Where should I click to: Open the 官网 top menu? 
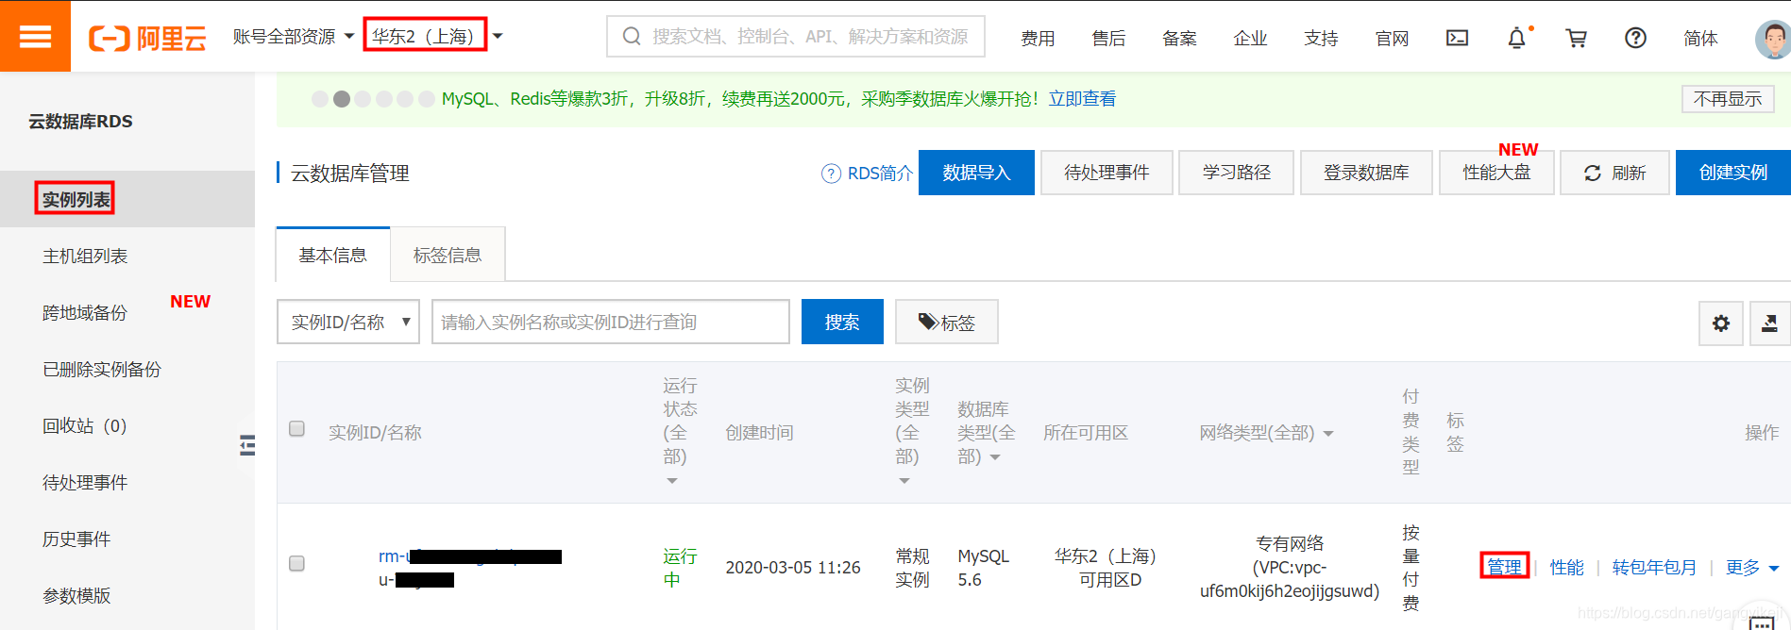tap(1392, 39)
